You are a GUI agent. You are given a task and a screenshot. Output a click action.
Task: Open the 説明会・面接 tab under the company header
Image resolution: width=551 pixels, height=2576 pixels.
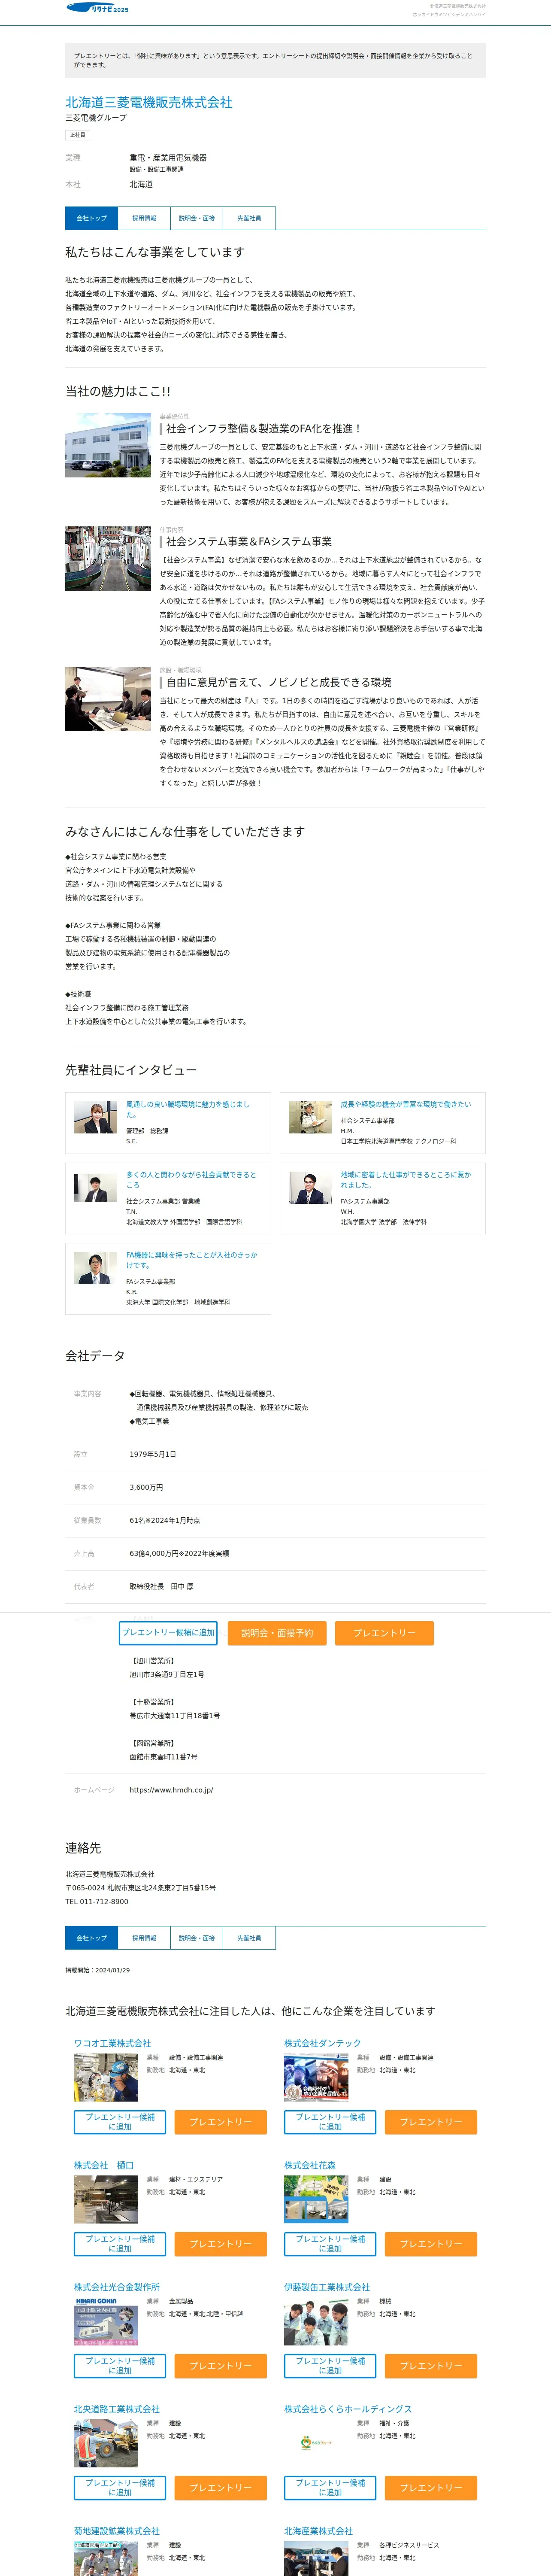197,218
